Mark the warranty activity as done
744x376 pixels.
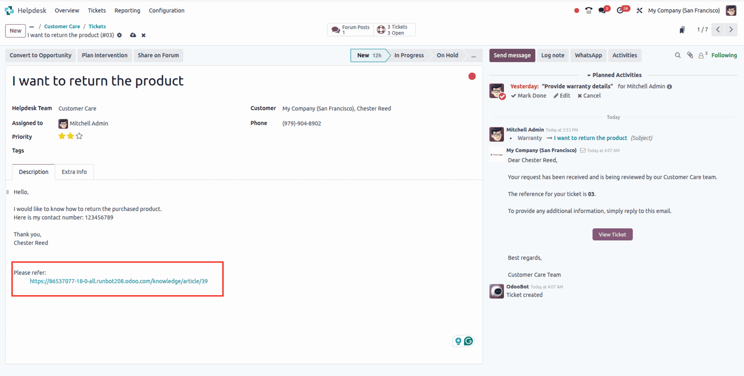pyautogui.click(x=529, y=95)
